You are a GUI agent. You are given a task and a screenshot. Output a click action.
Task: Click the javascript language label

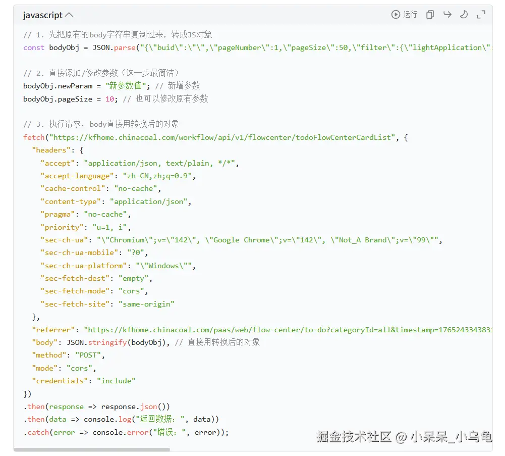[43, 15]
